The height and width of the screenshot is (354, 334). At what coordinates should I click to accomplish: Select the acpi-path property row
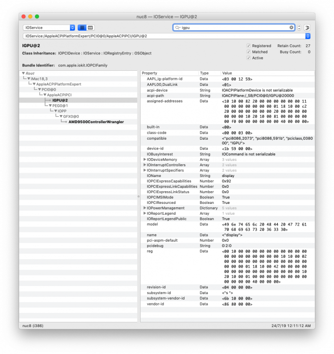227,96
